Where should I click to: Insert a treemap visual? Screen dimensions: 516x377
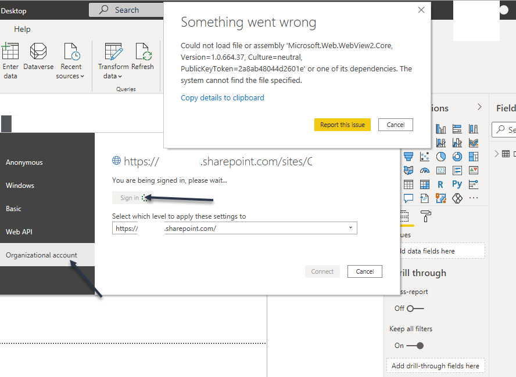coord(474,157)
